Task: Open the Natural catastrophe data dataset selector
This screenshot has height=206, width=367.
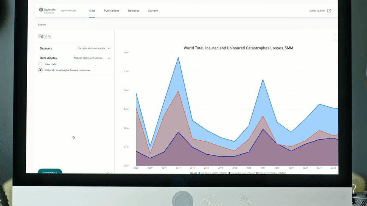Action: 91,49
